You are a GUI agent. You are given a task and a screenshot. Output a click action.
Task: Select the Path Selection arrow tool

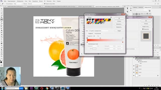[2, 50]
